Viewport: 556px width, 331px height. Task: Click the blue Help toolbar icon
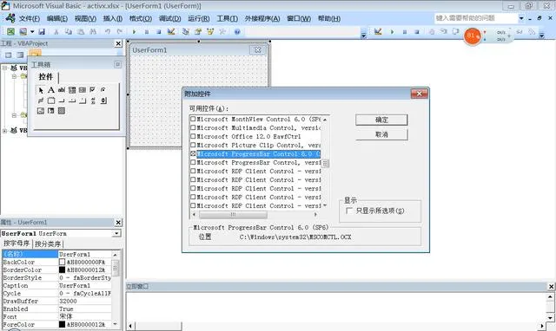(237, 31)
